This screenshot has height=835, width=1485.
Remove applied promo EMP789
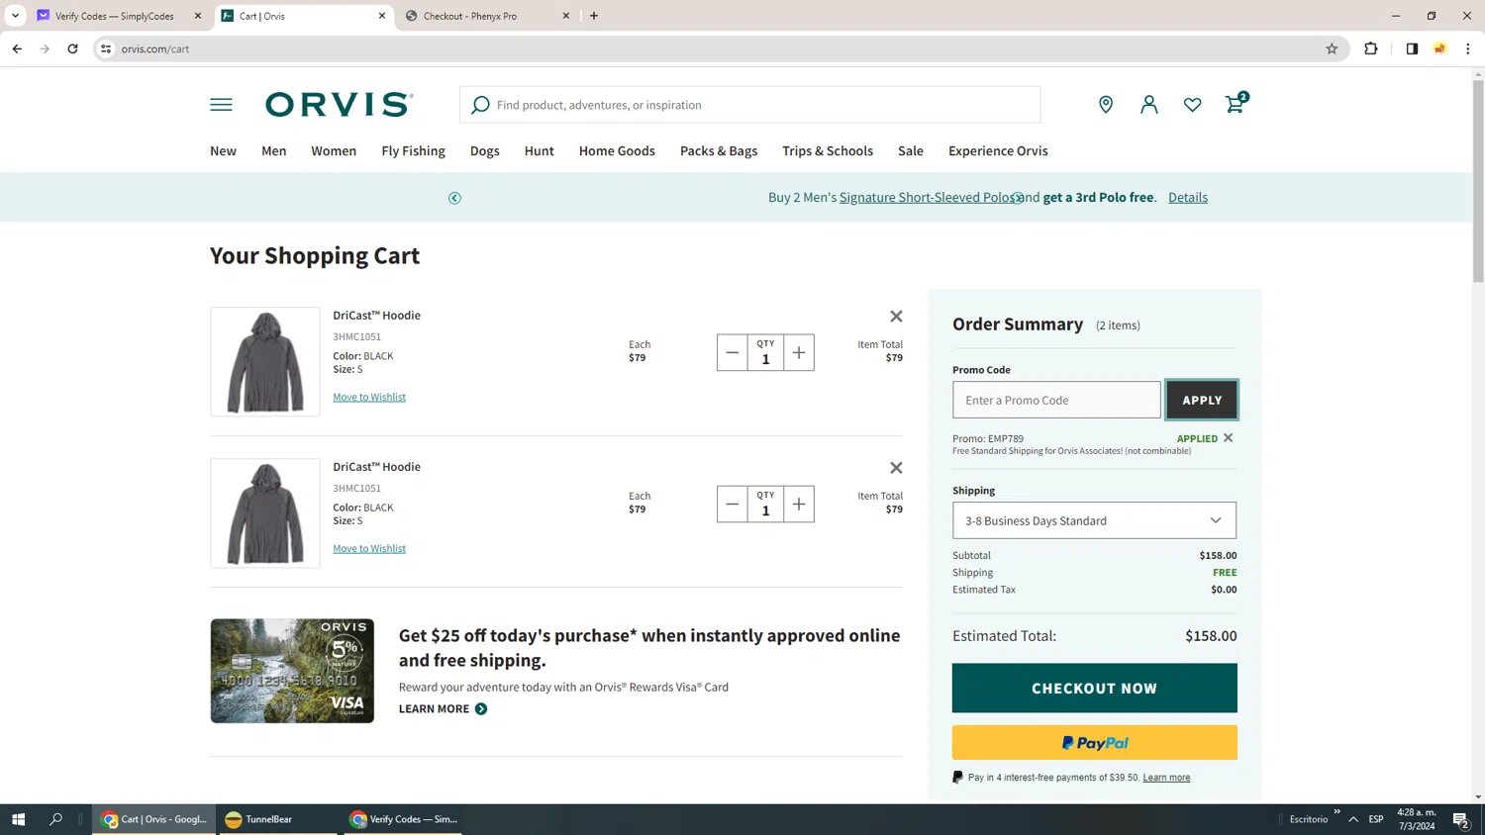pos(1229,438)
